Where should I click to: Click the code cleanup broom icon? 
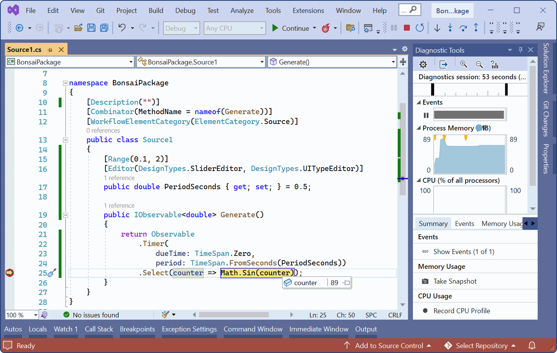(x=166, y=314)
